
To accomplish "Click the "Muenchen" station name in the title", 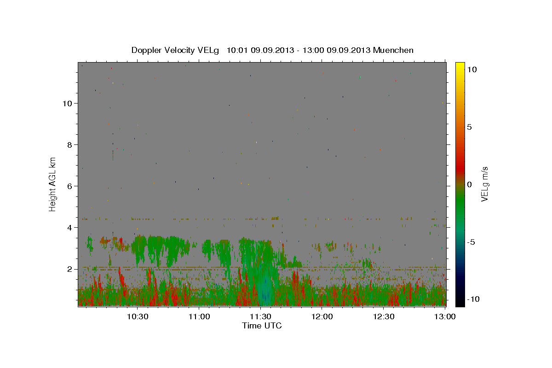I will [x=393, y=50].
